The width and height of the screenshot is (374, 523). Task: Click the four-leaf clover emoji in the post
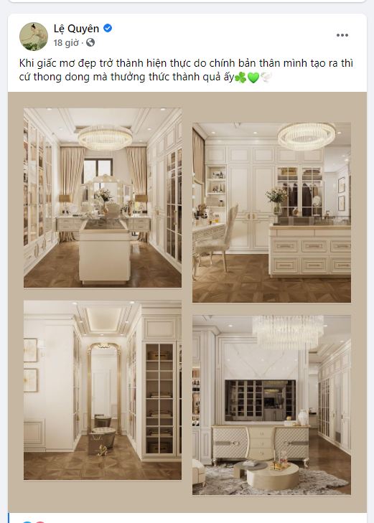point(240,77)
